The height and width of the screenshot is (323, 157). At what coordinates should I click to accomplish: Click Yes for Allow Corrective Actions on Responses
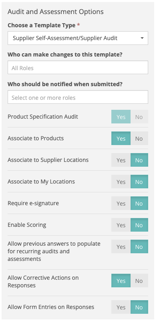[x=121, y=281]
